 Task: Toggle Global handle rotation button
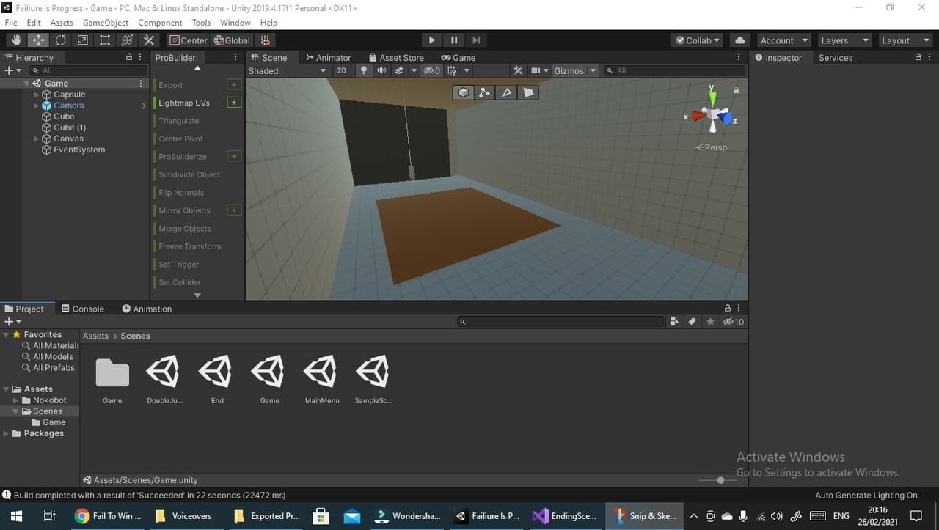coord(232,40)
